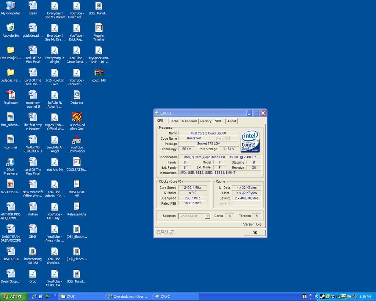Click the taskbar clock showing 3:39 PM
The width and height of the screenshot is (376, 301).
[365, 297]
